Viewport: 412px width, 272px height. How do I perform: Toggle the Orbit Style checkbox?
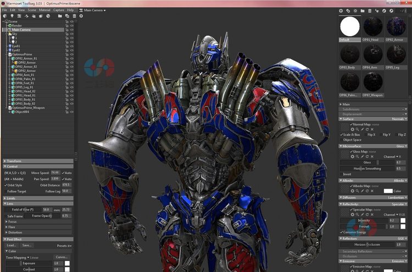coord(6,185)
